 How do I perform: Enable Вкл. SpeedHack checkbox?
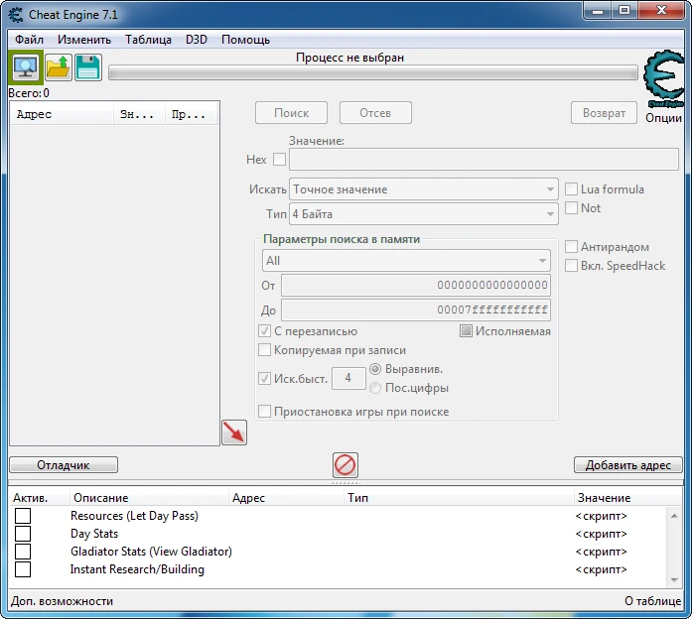(571, 266)
